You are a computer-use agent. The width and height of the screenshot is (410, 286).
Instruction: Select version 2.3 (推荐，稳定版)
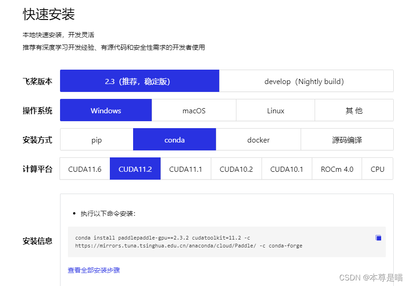pyautogui.click(x=140, y=81)
